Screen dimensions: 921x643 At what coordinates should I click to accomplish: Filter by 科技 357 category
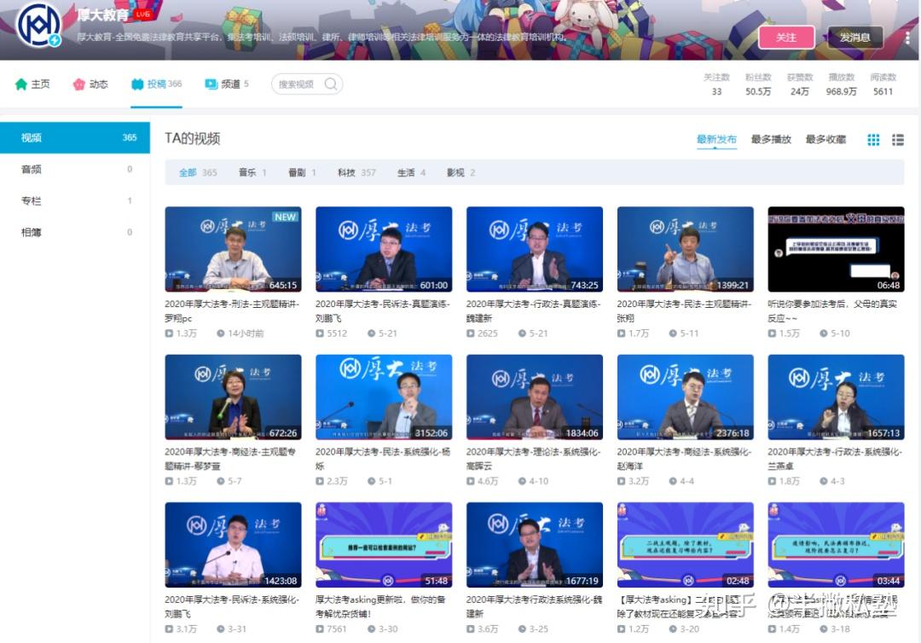pos(356,172)
